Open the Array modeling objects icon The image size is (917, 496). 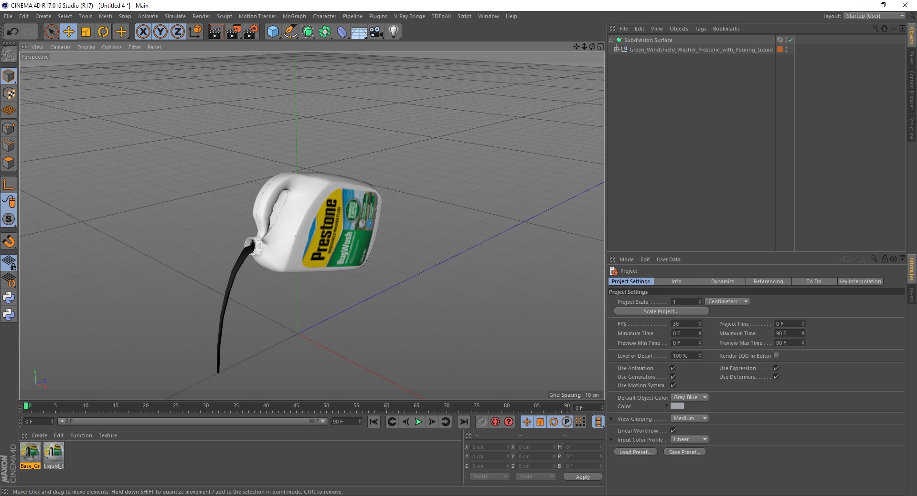coord(325,32)
